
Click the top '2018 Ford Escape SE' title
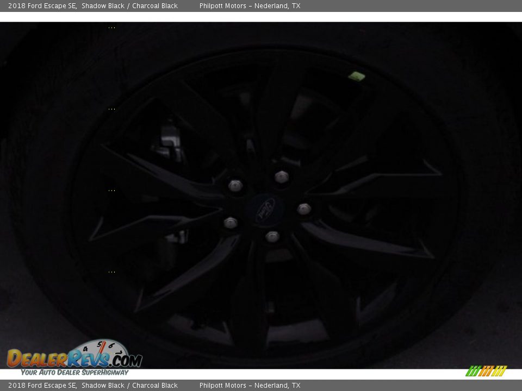click(x=42, y=6)
